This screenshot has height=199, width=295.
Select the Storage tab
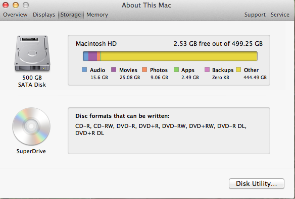[71, 15]
